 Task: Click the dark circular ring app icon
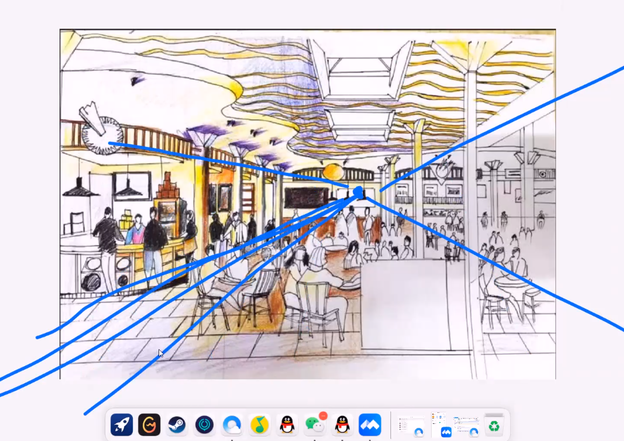point(204,425)
